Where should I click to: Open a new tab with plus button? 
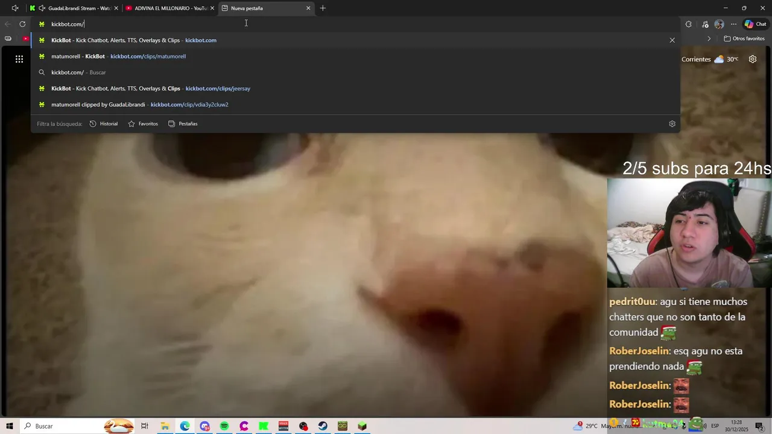tap(323, 8)
